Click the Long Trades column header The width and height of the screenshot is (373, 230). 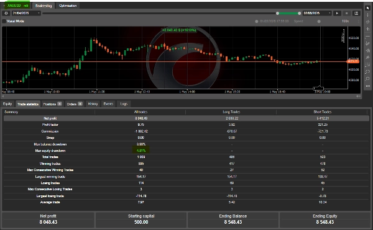pos(231,112)
